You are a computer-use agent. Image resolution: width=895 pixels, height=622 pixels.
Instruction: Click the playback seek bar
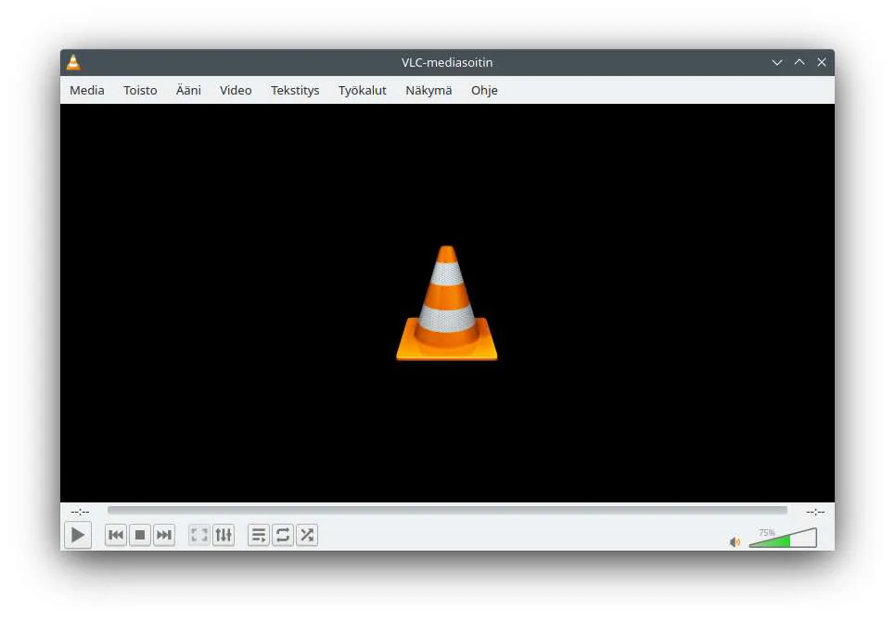(x=447, y=510)
